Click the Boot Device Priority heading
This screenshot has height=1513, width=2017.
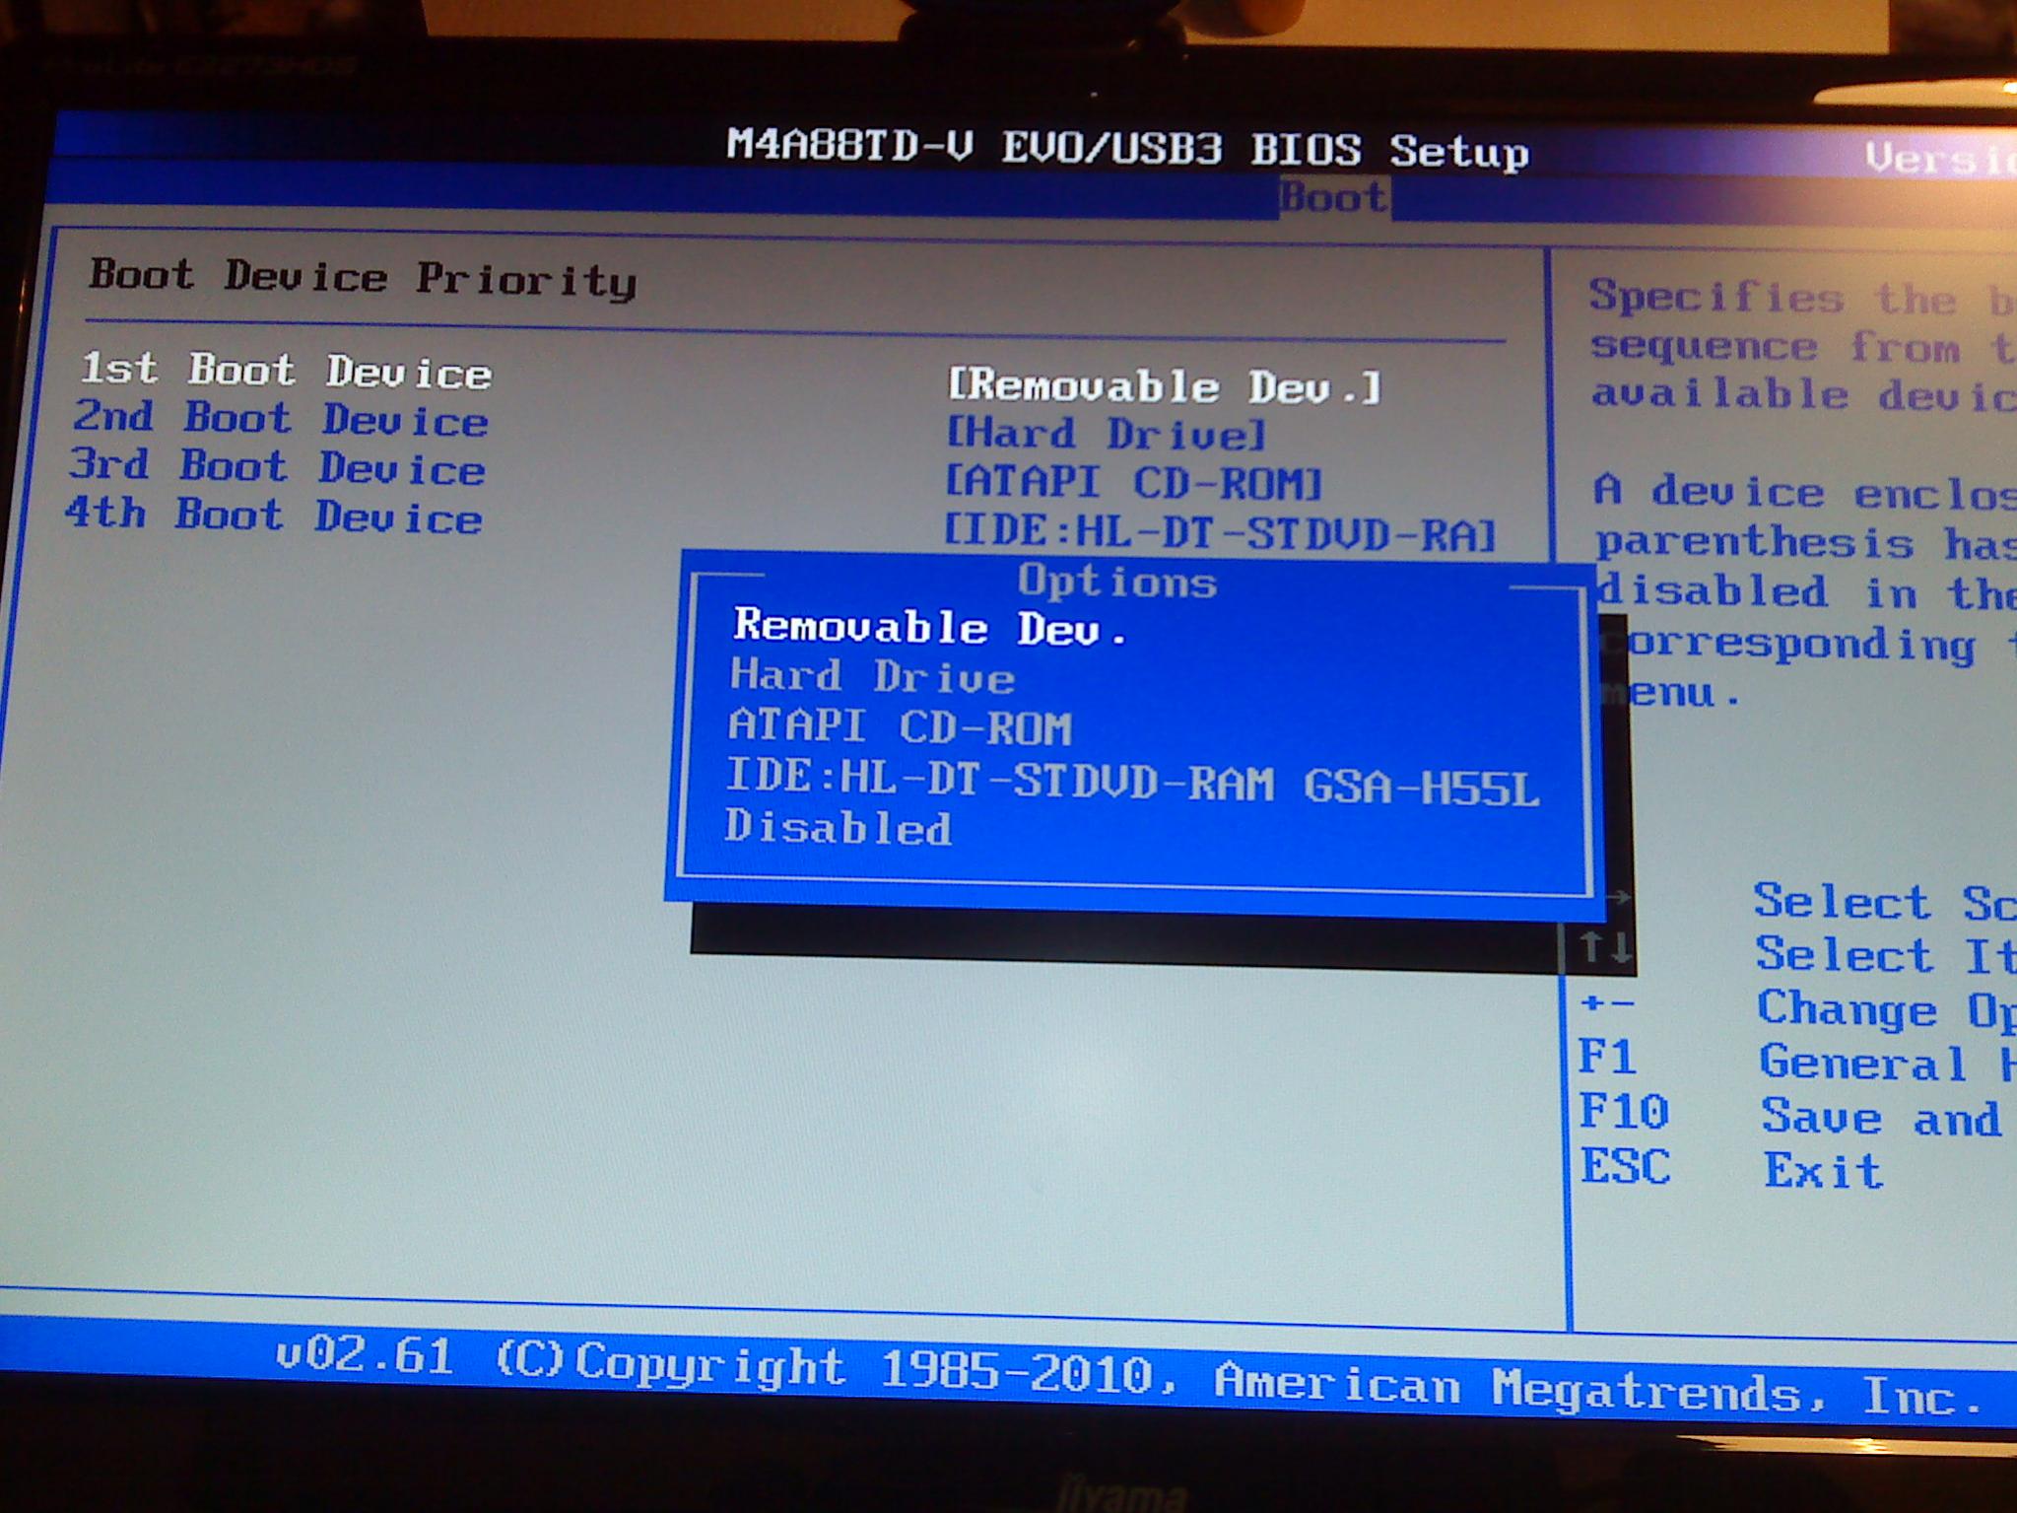pyautogui.click(x=363, y=279)
